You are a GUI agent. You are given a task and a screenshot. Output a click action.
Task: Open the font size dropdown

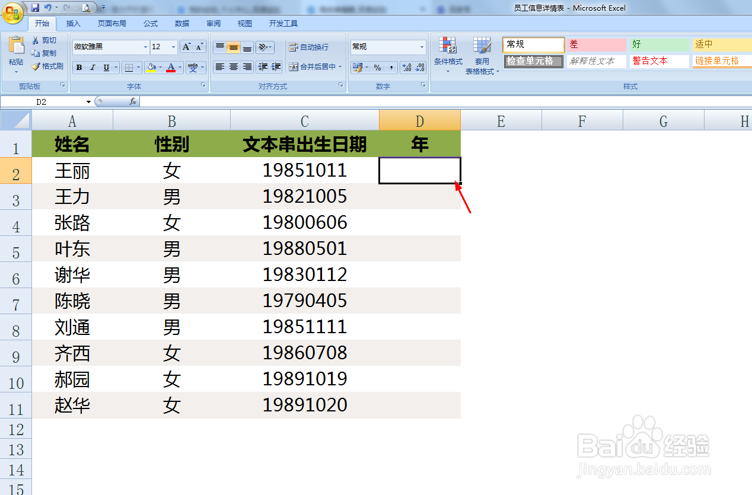coord(174,47)
